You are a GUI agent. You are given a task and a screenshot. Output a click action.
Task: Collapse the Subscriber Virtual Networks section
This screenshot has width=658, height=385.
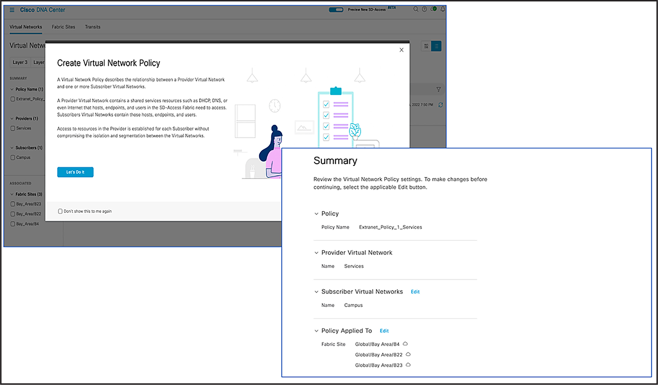[x=316, y=292]
